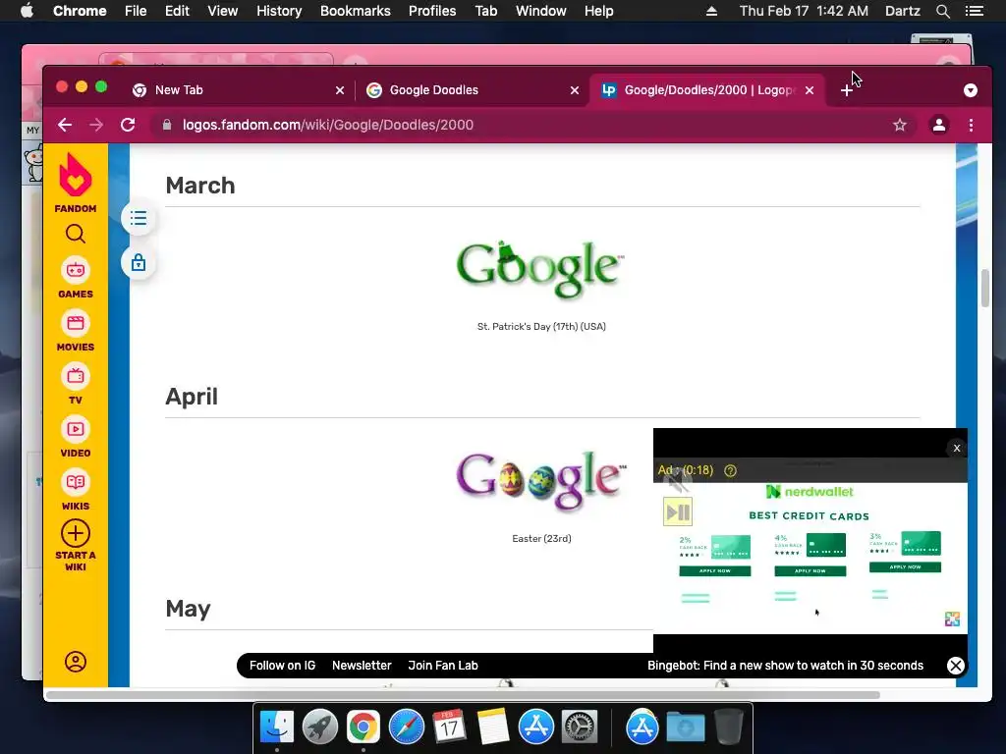Viewport: 1006px width, 754px height.
Task: Open System Preferences from the Dock
Action: click(580, 727)
